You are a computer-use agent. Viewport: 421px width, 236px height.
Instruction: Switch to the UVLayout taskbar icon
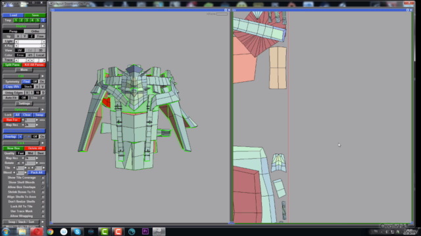(159, 231)
